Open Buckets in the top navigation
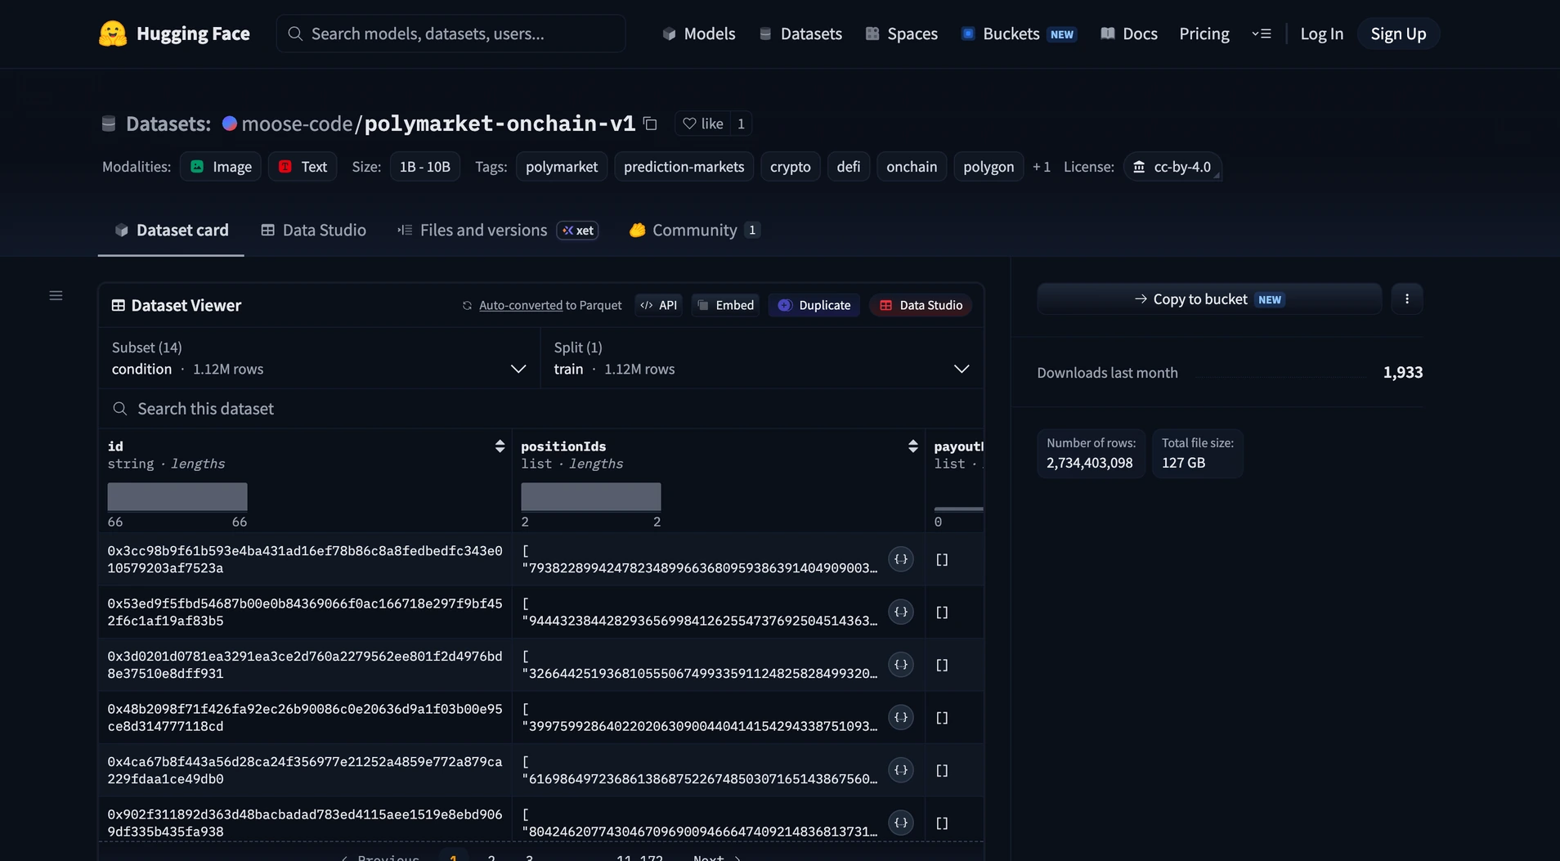 (x=1019, y=34)
